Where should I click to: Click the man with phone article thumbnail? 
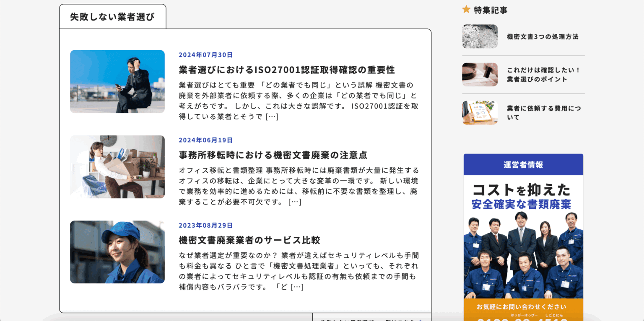click(117, 81)
